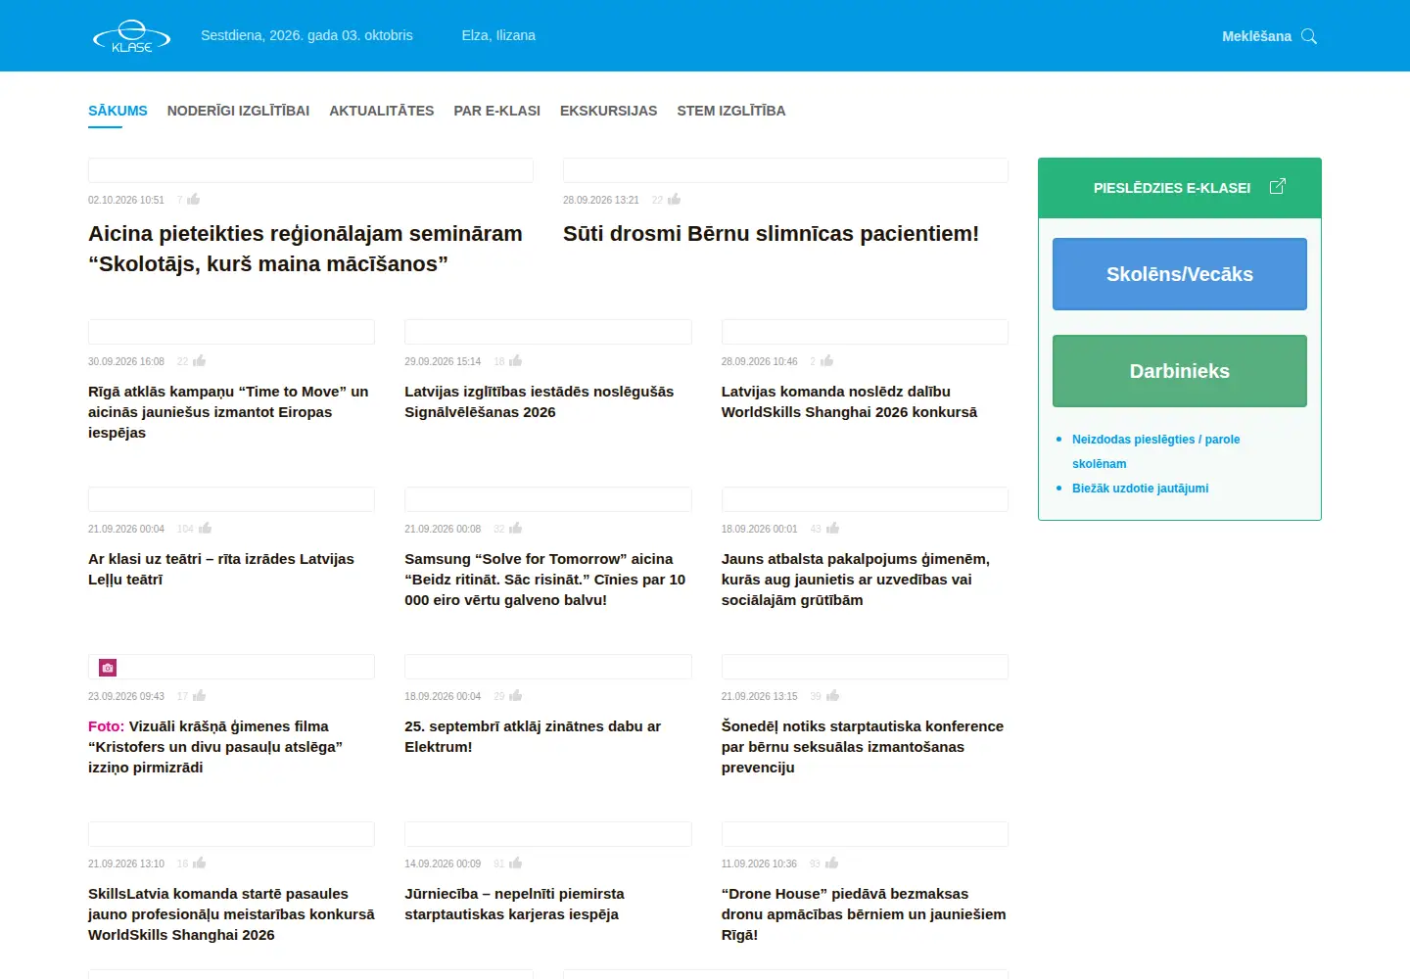1410x979 pixels.
Task: Like the Kristofers un divu pasauļu atslēga article
Action: (200, 695)
